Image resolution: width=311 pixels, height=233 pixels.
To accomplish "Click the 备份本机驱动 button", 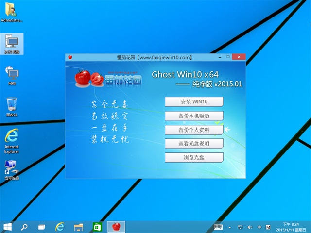I will [194, 116].
